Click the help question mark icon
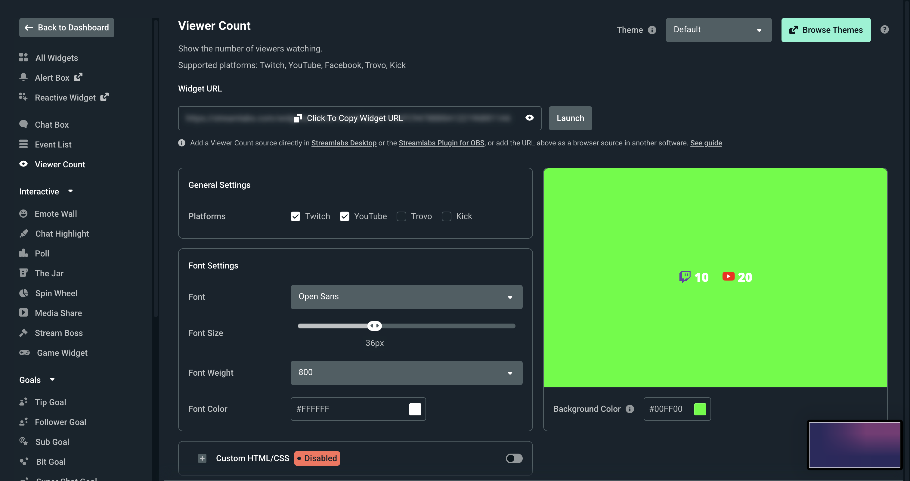The image size is (910, 481). click(884, 30)
